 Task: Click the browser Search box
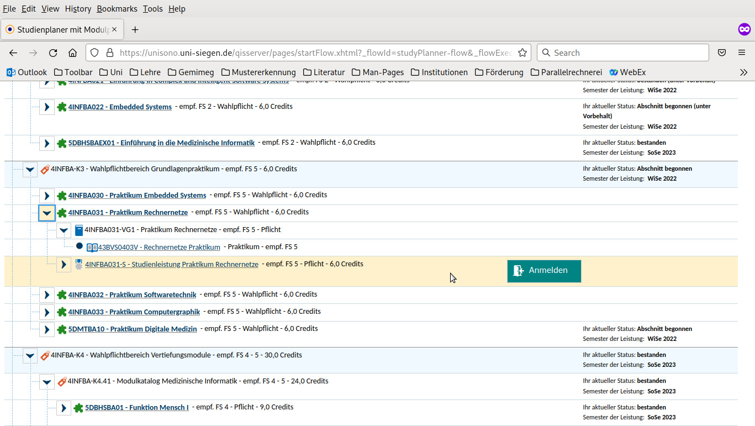click(x=623, y=53)
